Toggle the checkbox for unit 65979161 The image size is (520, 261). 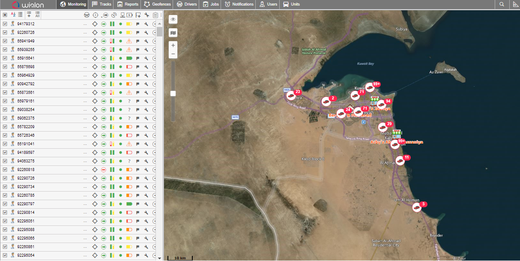[5, 101]
